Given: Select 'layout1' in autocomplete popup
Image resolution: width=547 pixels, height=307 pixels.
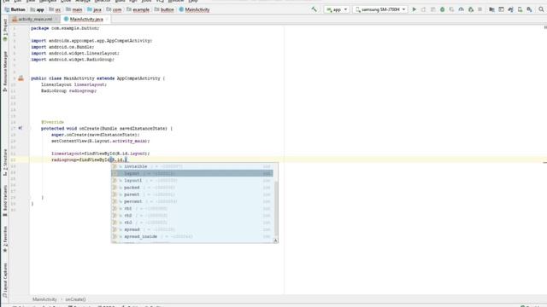Looking at the screenshot, I should pyautogui.click(x=192, y=180).
